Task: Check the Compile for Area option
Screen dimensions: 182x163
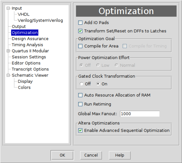Action: (x=80, y=46)
